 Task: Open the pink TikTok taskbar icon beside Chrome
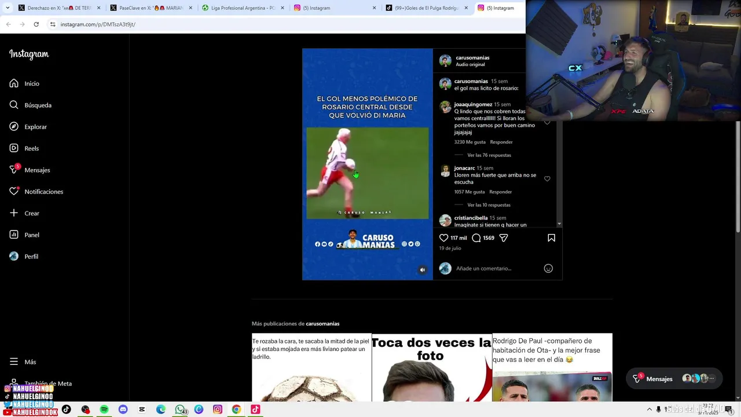coord(255,409)
